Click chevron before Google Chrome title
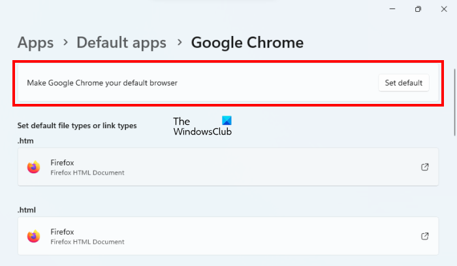 (x=179, y=43)
